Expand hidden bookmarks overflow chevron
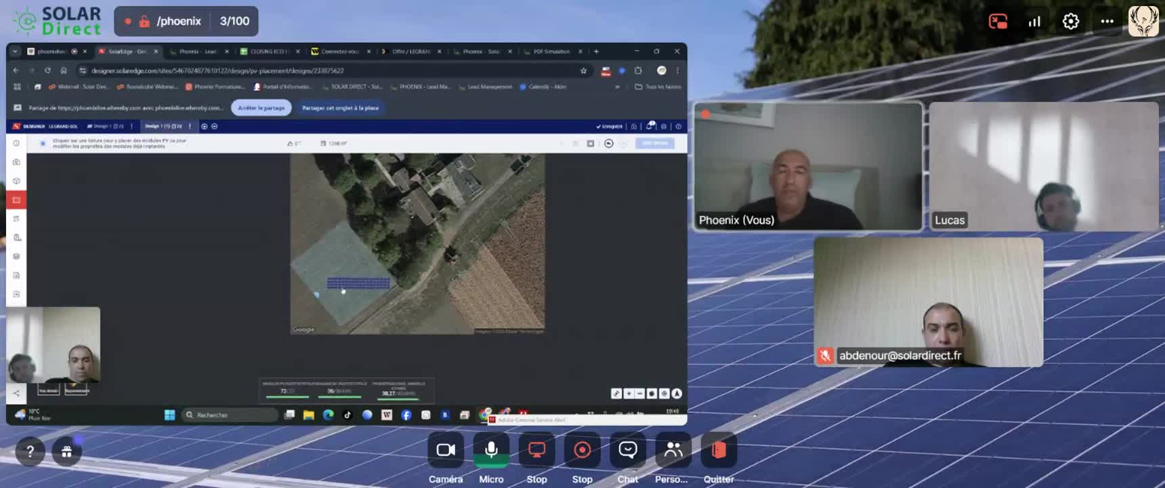1165x488 pixels. (617, 87)
